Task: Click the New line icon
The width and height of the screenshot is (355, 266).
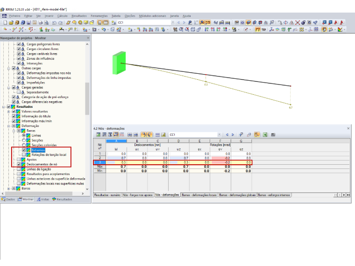Action: (x=14, y=29)
